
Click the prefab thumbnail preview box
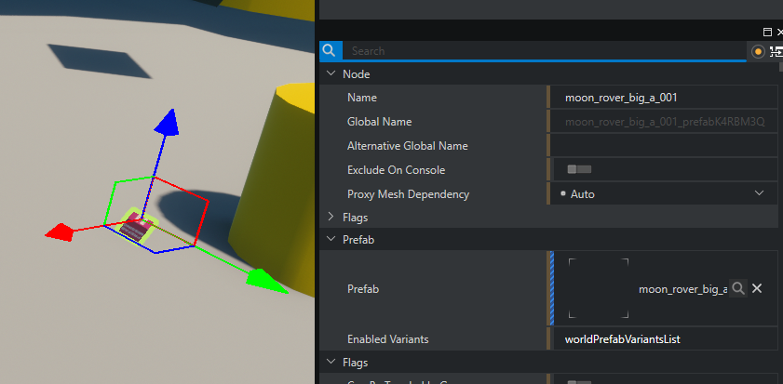(x=598, y=288)
